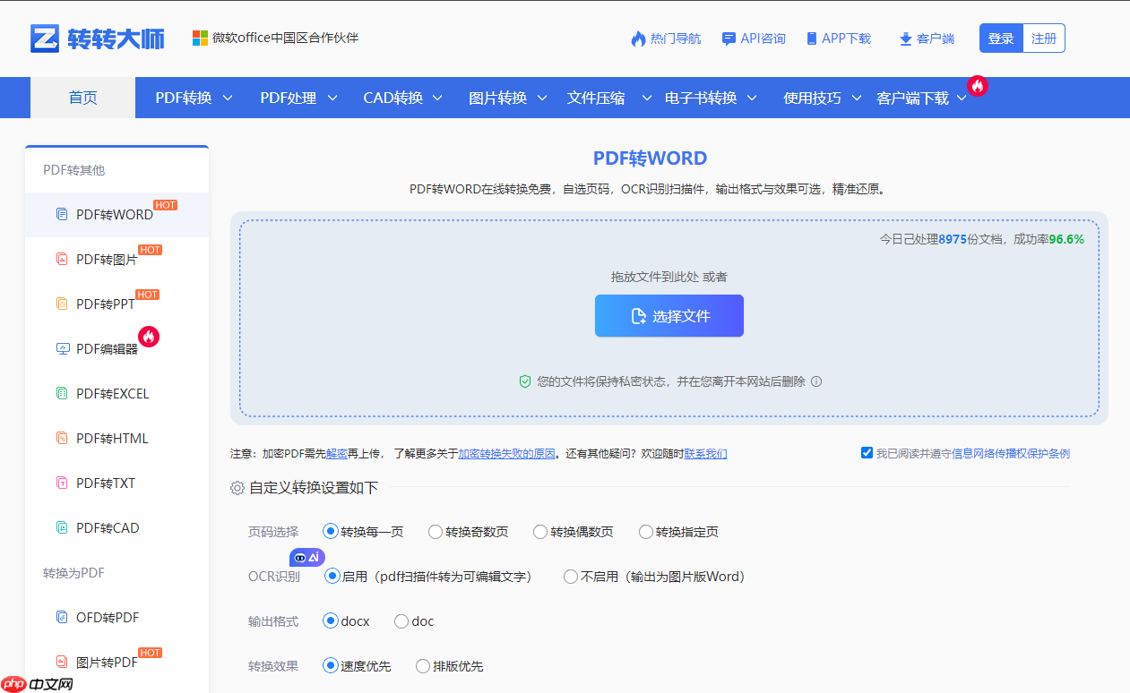The height and width of the screenshot is (693, 1130).
Task: Click the PDF转WORD sidebar file icon
Action: pyautogui.click(x=62, y=214)
